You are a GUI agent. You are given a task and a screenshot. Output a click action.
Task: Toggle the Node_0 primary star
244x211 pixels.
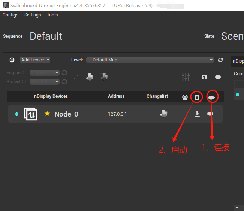coord(47,114)
